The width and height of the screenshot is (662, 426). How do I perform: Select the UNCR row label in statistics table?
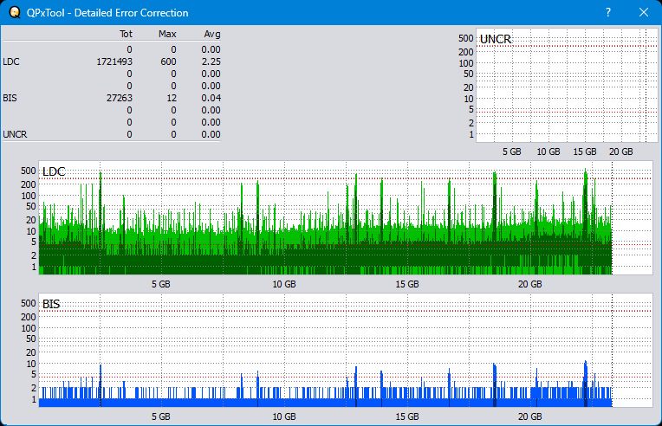point(15,134)
